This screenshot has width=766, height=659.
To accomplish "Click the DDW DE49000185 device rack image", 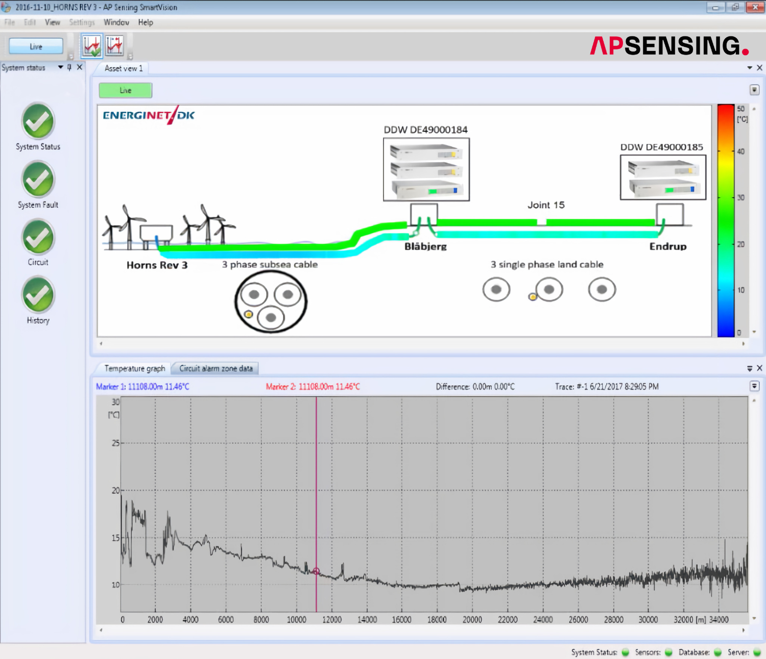I will [x=663, y=178].
